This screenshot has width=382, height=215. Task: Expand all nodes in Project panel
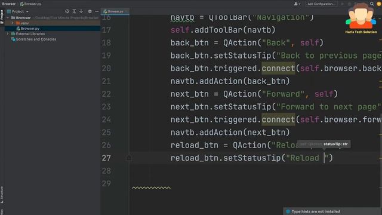pyautogui.click(x=74, y=11)
